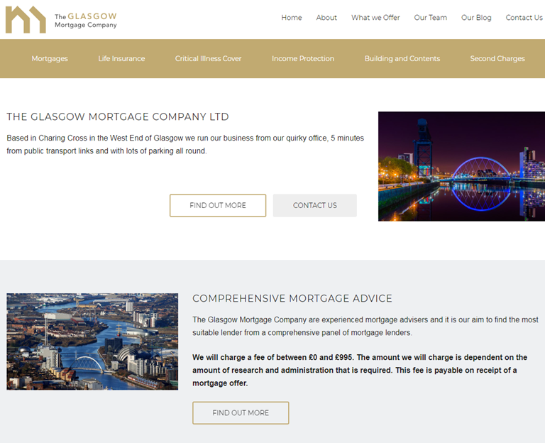545x443 pixels.
Task: Click The Glasgow Mortgage Company logo text
Action: (85, 21)
